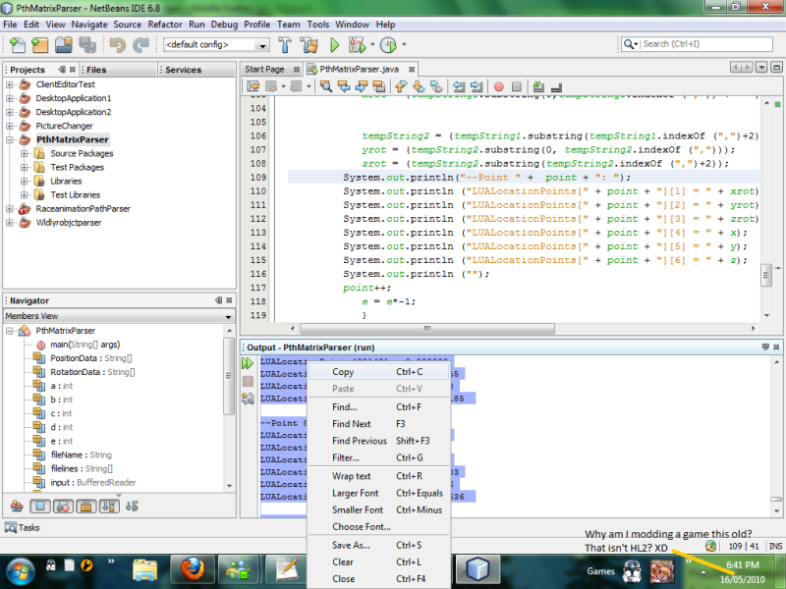Build Main Project hammer icon

click(285, 45)
